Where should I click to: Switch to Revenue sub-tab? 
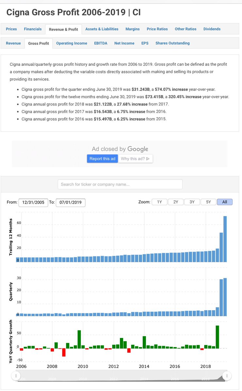click(x=13, y=43)
